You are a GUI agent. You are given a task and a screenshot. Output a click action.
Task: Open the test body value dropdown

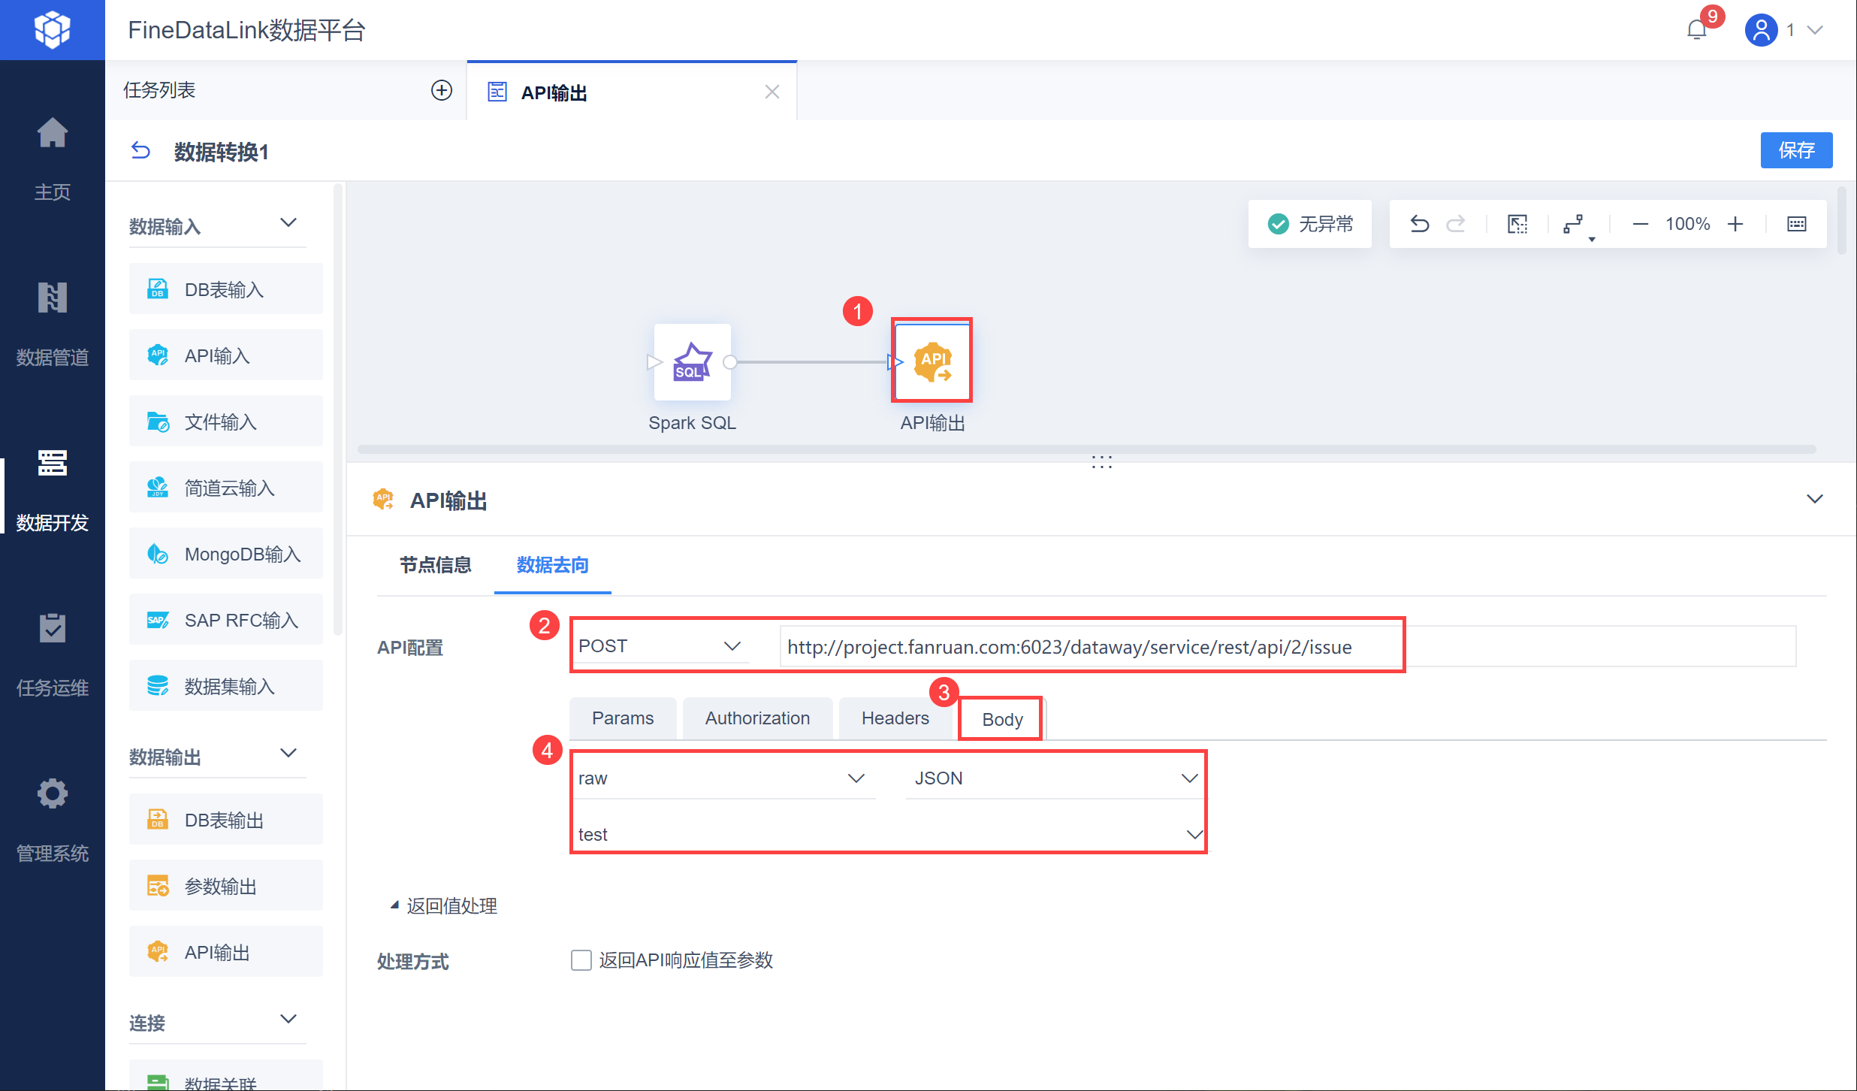(x=889, y=834)
